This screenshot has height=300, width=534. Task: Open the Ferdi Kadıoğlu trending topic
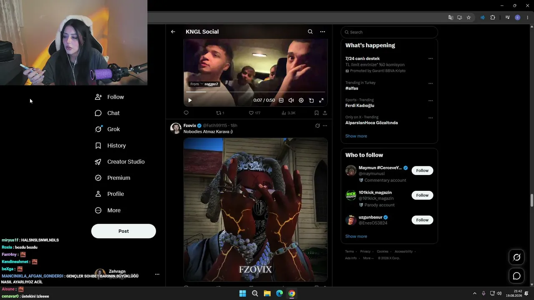360,105
